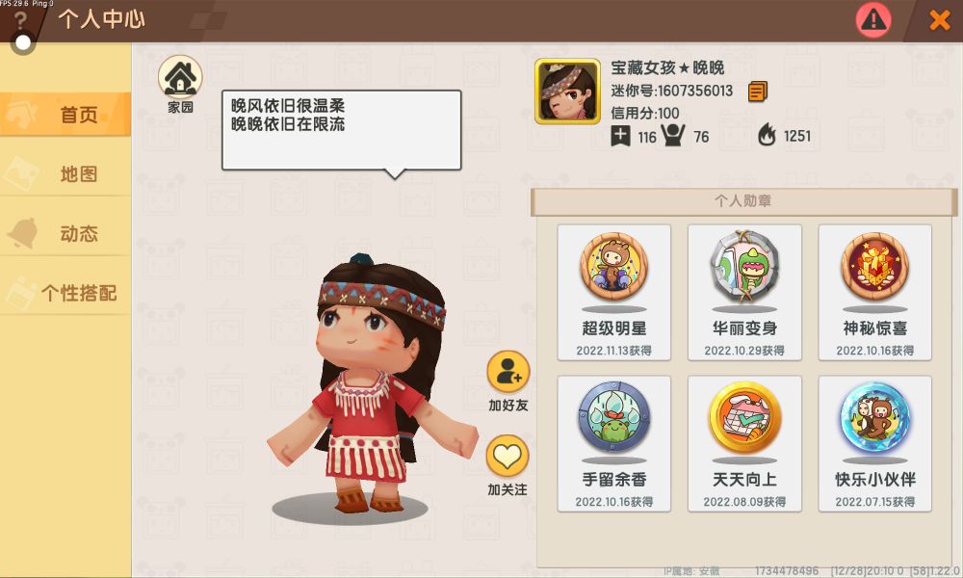
Task: Click the followers bookmark plus icon
Action: [620, 136]
